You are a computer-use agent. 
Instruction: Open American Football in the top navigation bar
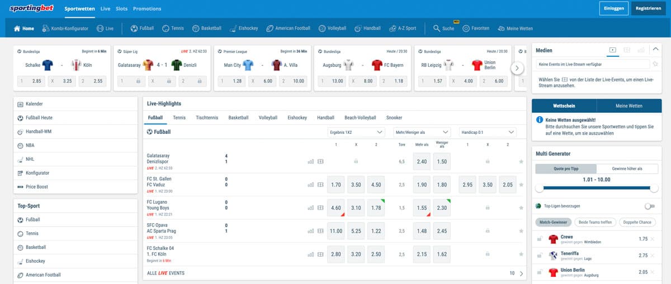click(x=289, y=28)
